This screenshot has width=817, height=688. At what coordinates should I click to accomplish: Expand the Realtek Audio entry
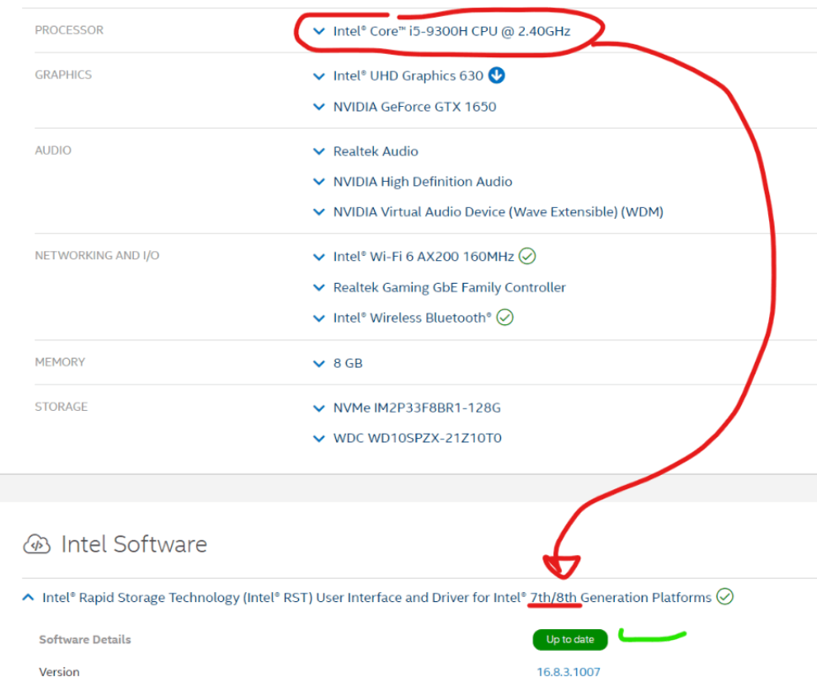pyautogui.click(x=319, y=152)
